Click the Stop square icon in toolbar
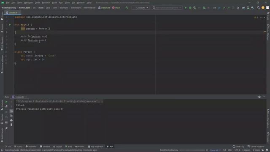 (x=208, y=8)
